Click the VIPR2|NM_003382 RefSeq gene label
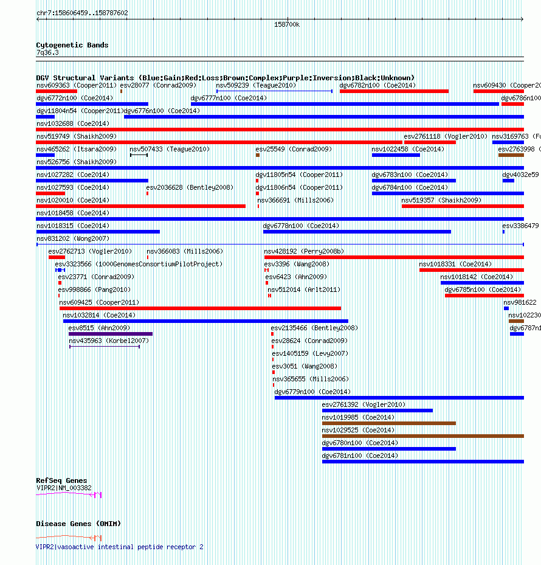 click(64, 488)
